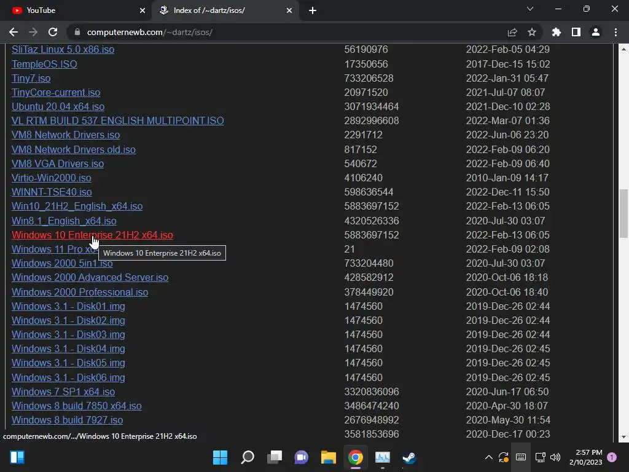
Task: Click Windows 2000 Professional.iso link
Action: tap(80, 292)
